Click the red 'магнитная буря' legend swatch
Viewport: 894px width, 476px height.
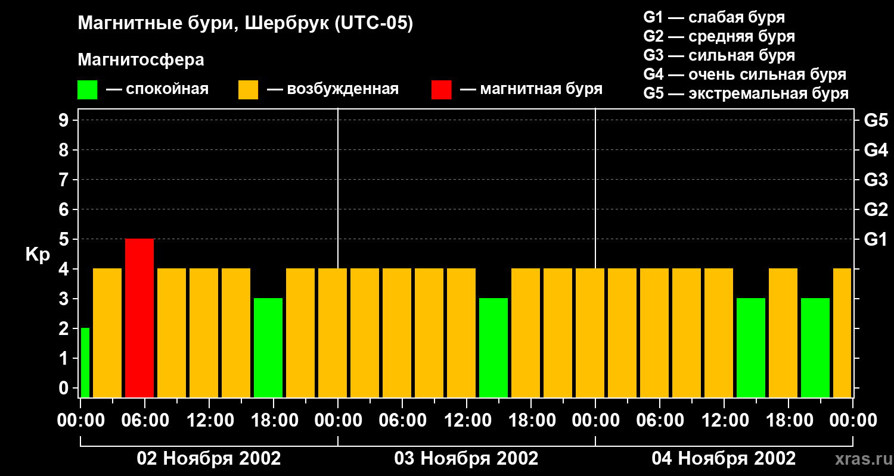tap(441, 90)
